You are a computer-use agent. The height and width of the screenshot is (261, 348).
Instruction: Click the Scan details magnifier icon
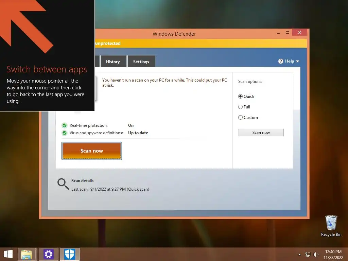[x=63, y=184]
